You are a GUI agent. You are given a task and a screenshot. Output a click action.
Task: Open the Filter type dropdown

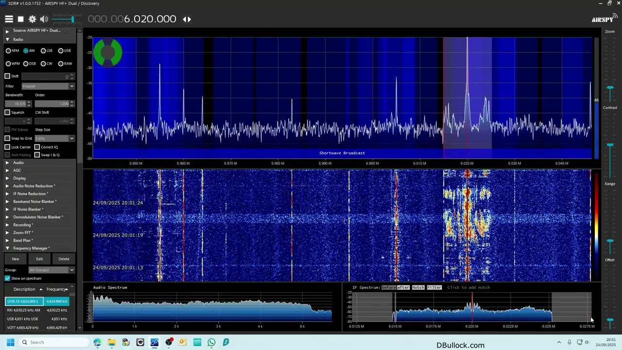point(48,86)
